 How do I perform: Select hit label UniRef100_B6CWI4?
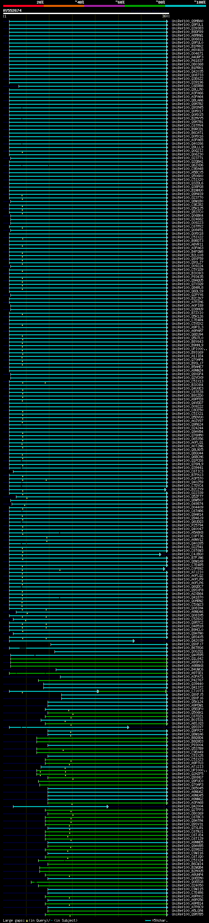point(187,864)
